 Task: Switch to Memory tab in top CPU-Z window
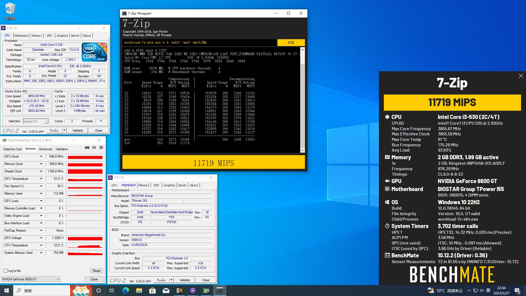(37, 36)
